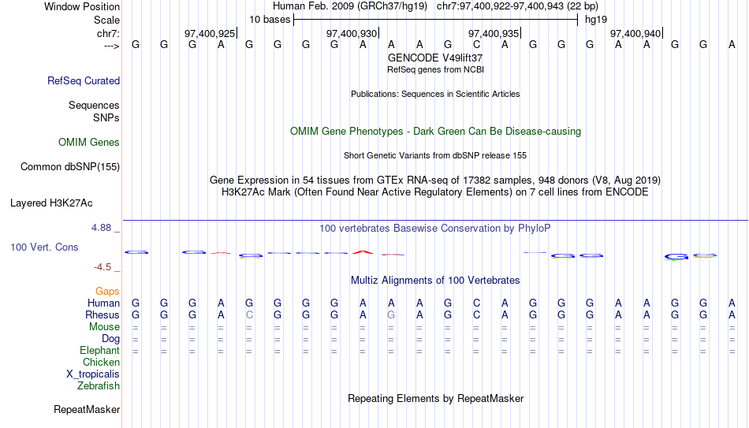Click the 4.88 upper PhyloP scale value
Viewport: 749px width, 428px height.
click(101, 228)
